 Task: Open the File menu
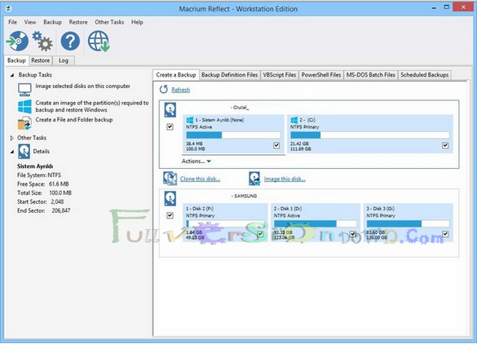point(13,22)
